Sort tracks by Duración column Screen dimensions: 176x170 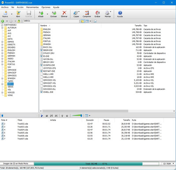pyautogui.click(x=90, y=120)
